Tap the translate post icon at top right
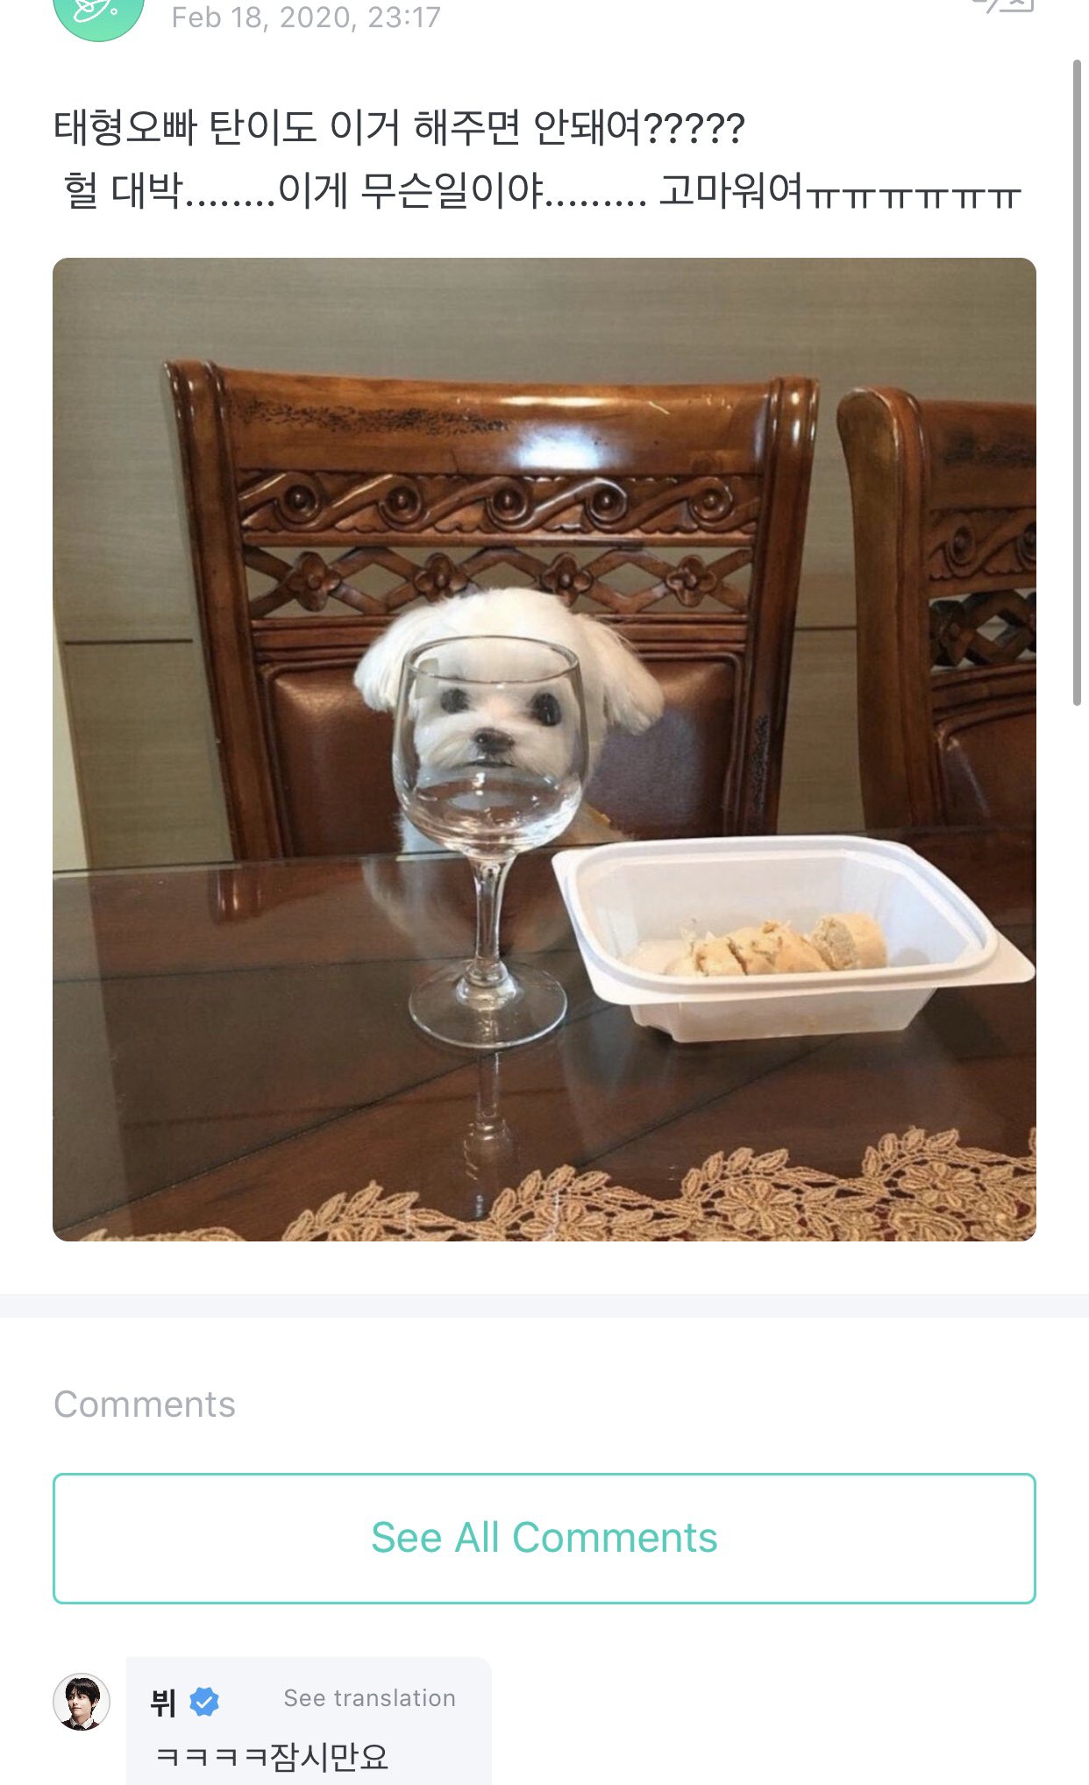1089x1785 pixels. [1004, 6]
